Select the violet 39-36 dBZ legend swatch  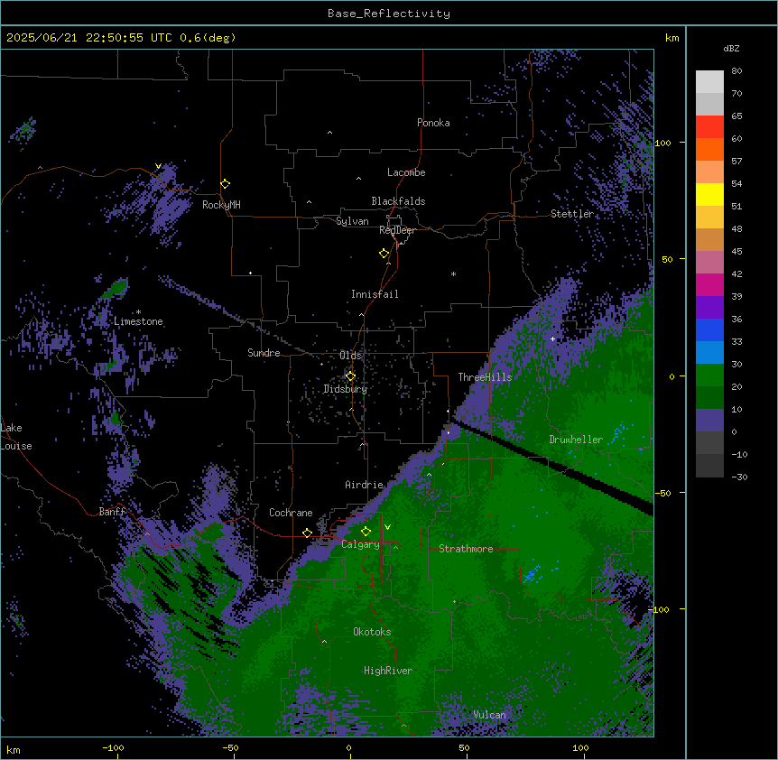click(x=709, y=308)
